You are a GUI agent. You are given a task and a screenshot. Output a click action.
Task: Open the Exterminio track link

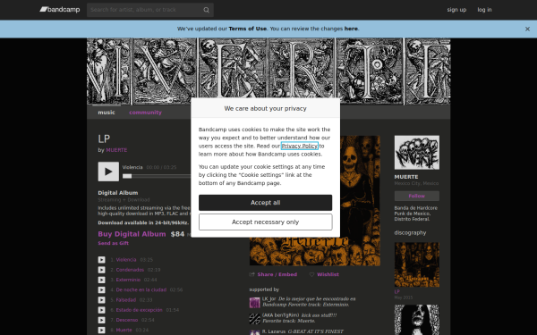(x=128, y=280)
